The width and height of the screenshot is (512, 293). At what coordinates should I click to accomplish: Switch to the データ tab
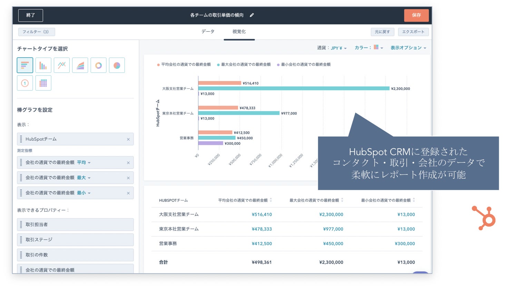pyautogui.click(x=208, y=32)
